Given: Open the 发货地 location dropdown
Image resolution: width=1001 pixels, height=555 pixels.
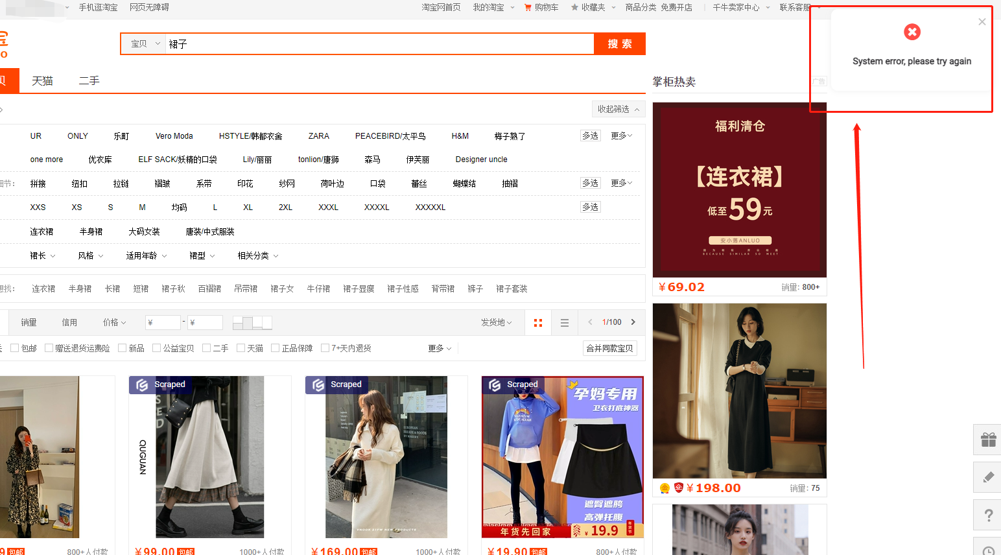Looking at the screenshot, I should point(497,322).
